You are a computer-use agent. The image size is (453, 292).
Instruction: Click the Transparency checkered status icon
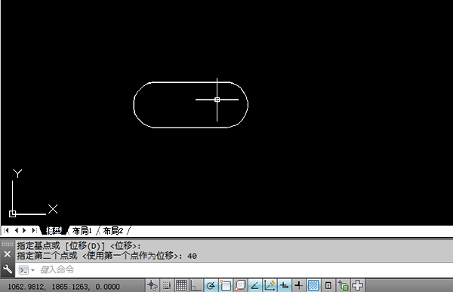point(313,286)
